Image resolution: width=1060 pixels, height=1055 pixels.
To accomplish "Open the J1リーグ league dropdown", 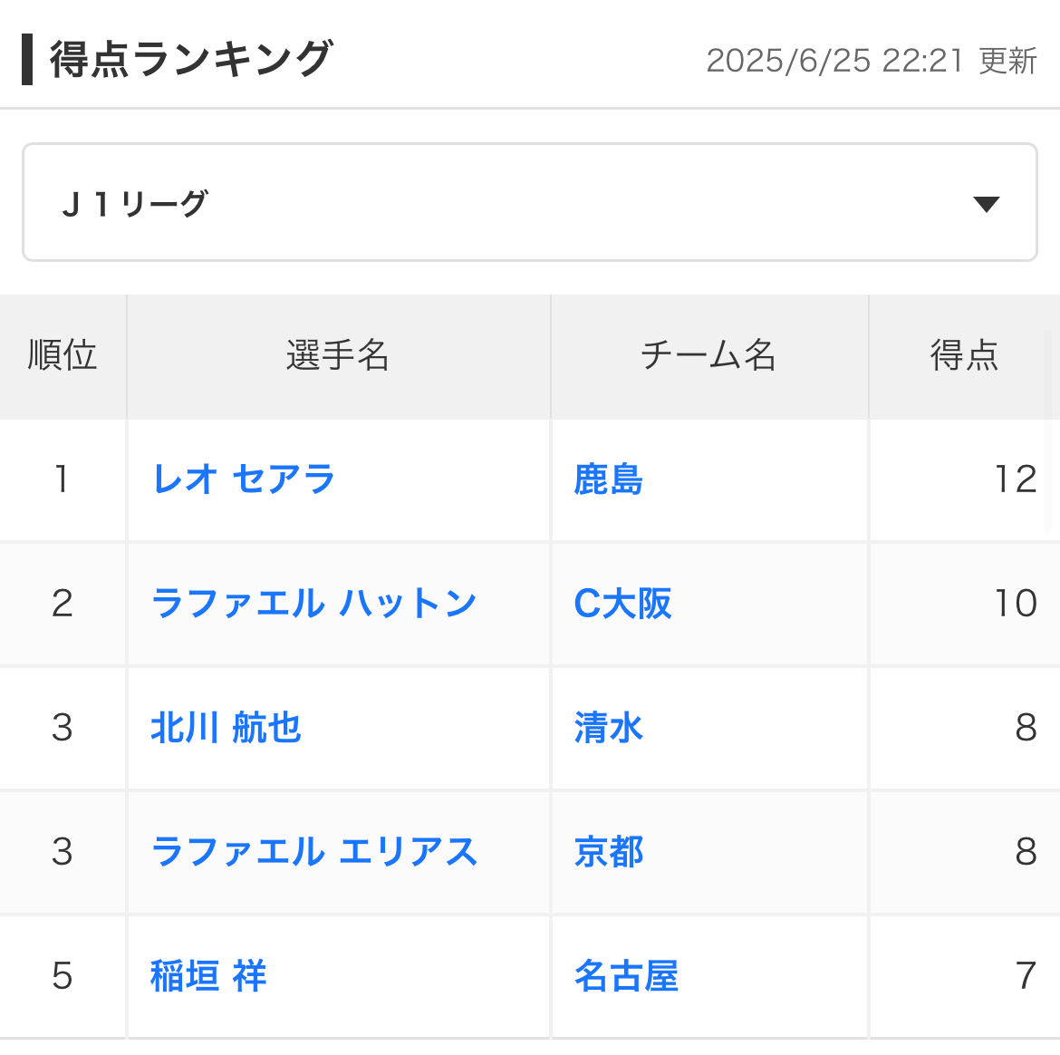I will 529,202.
